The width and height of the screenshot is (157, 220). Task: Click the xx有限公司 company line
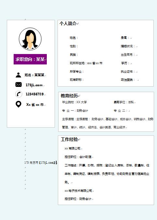(72, 148)
